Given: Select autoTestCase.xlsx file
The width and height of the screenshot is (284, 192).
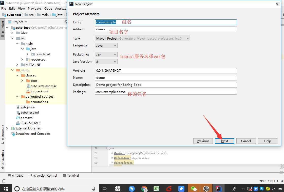Looking at the screenshot, I should pos(42,86).
